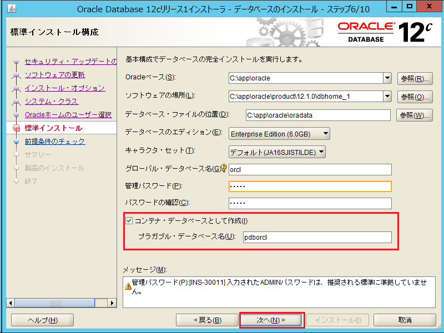Click the 基本構成でデータベースの完全インストール description text
The image size is (444, 333).
(x=214, y=59)
